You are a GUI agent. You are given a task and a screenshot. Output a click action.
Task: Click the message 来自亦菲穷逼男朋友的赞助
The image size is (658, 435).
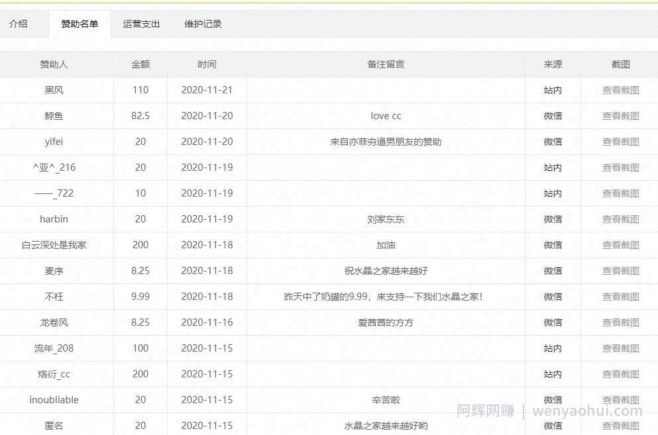click(386, 142)
